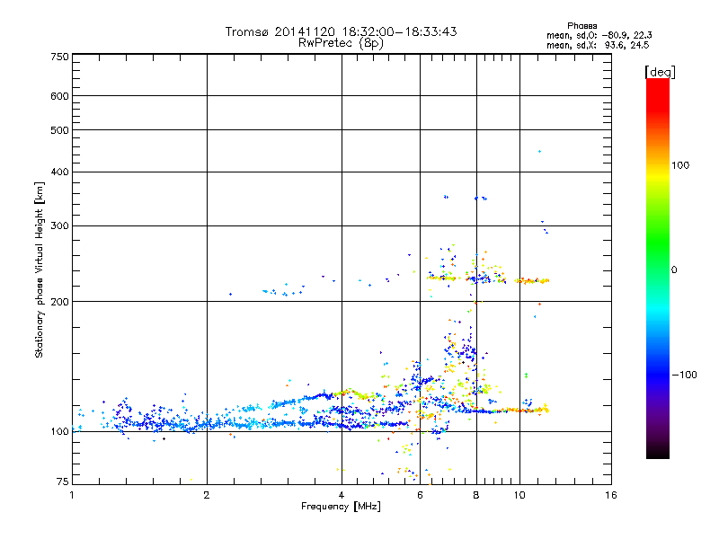This screenshot has height=539, width=719.
Task: Click the x-axis '4' tick label
Action: pos(342,495)
